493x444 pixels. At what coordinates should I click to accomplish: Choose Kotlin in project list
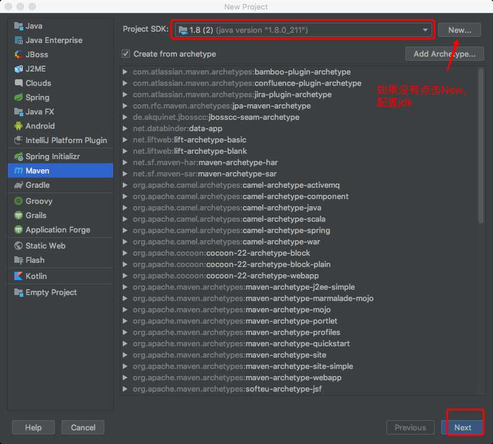[x=60, y=276]
